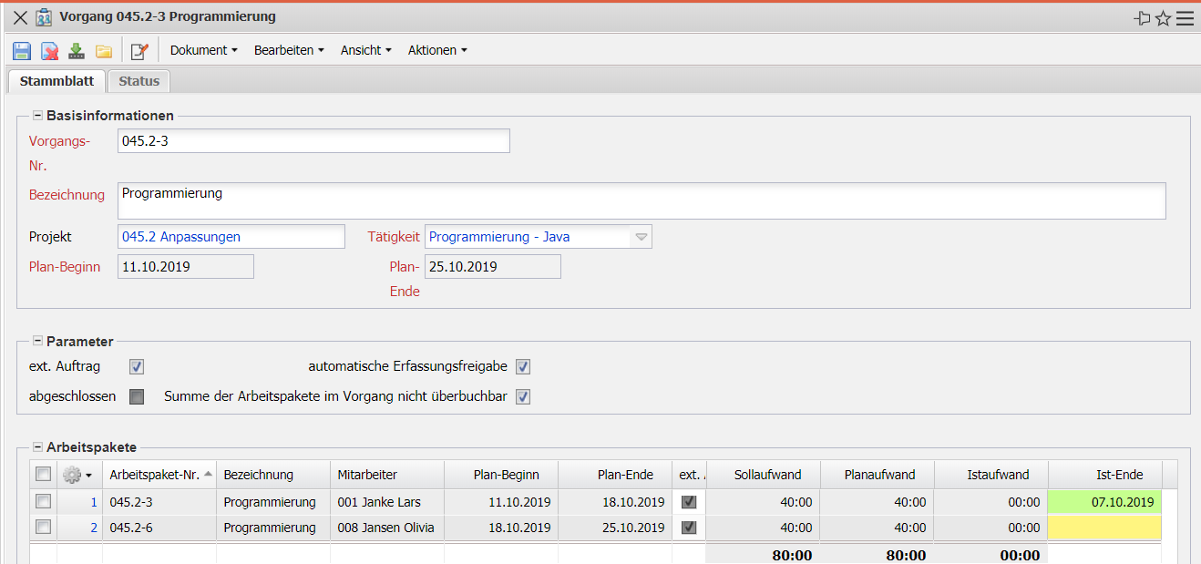Viewport: 1201px width, 564px height.
Task: Click the yellow Ist-Ende cell in row 2
Action: click(x=1103, y=528)
